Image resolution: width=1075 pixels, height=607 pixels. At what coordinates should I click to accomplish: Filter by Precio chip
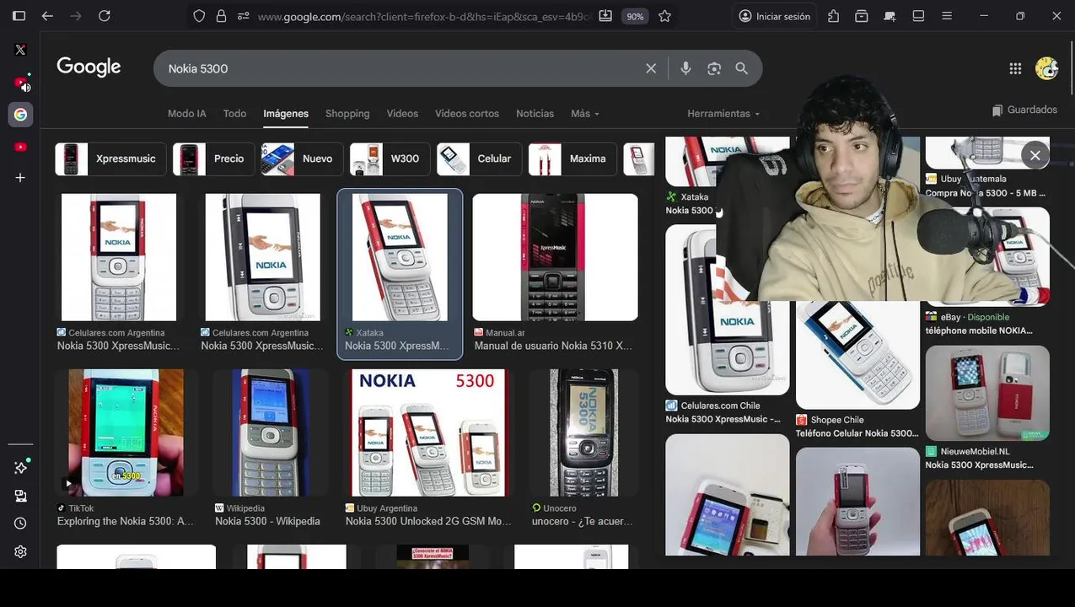pos(213,158)
